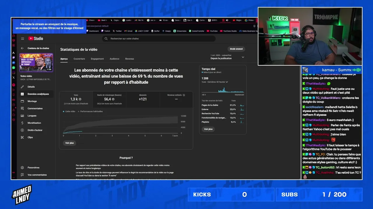373x209 pixels.
Task: Click the info icon next to Durée 56,4
Action: pyautogui.click(x=113, y=99)
